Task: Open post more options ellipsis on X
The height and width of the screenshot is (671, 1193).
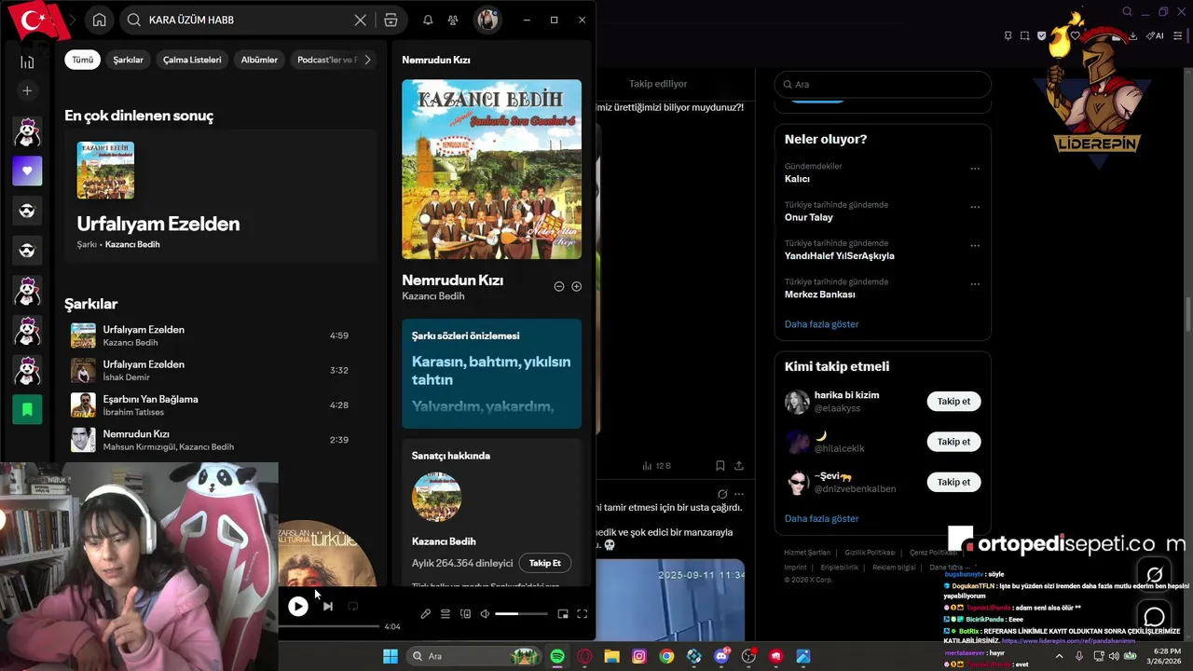Action: point(739,494)
